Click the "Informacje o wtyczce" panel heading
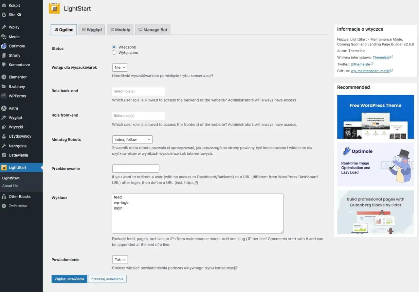This screenshot has height=292, width=419. pyautogui.click(x=360, y=29)
